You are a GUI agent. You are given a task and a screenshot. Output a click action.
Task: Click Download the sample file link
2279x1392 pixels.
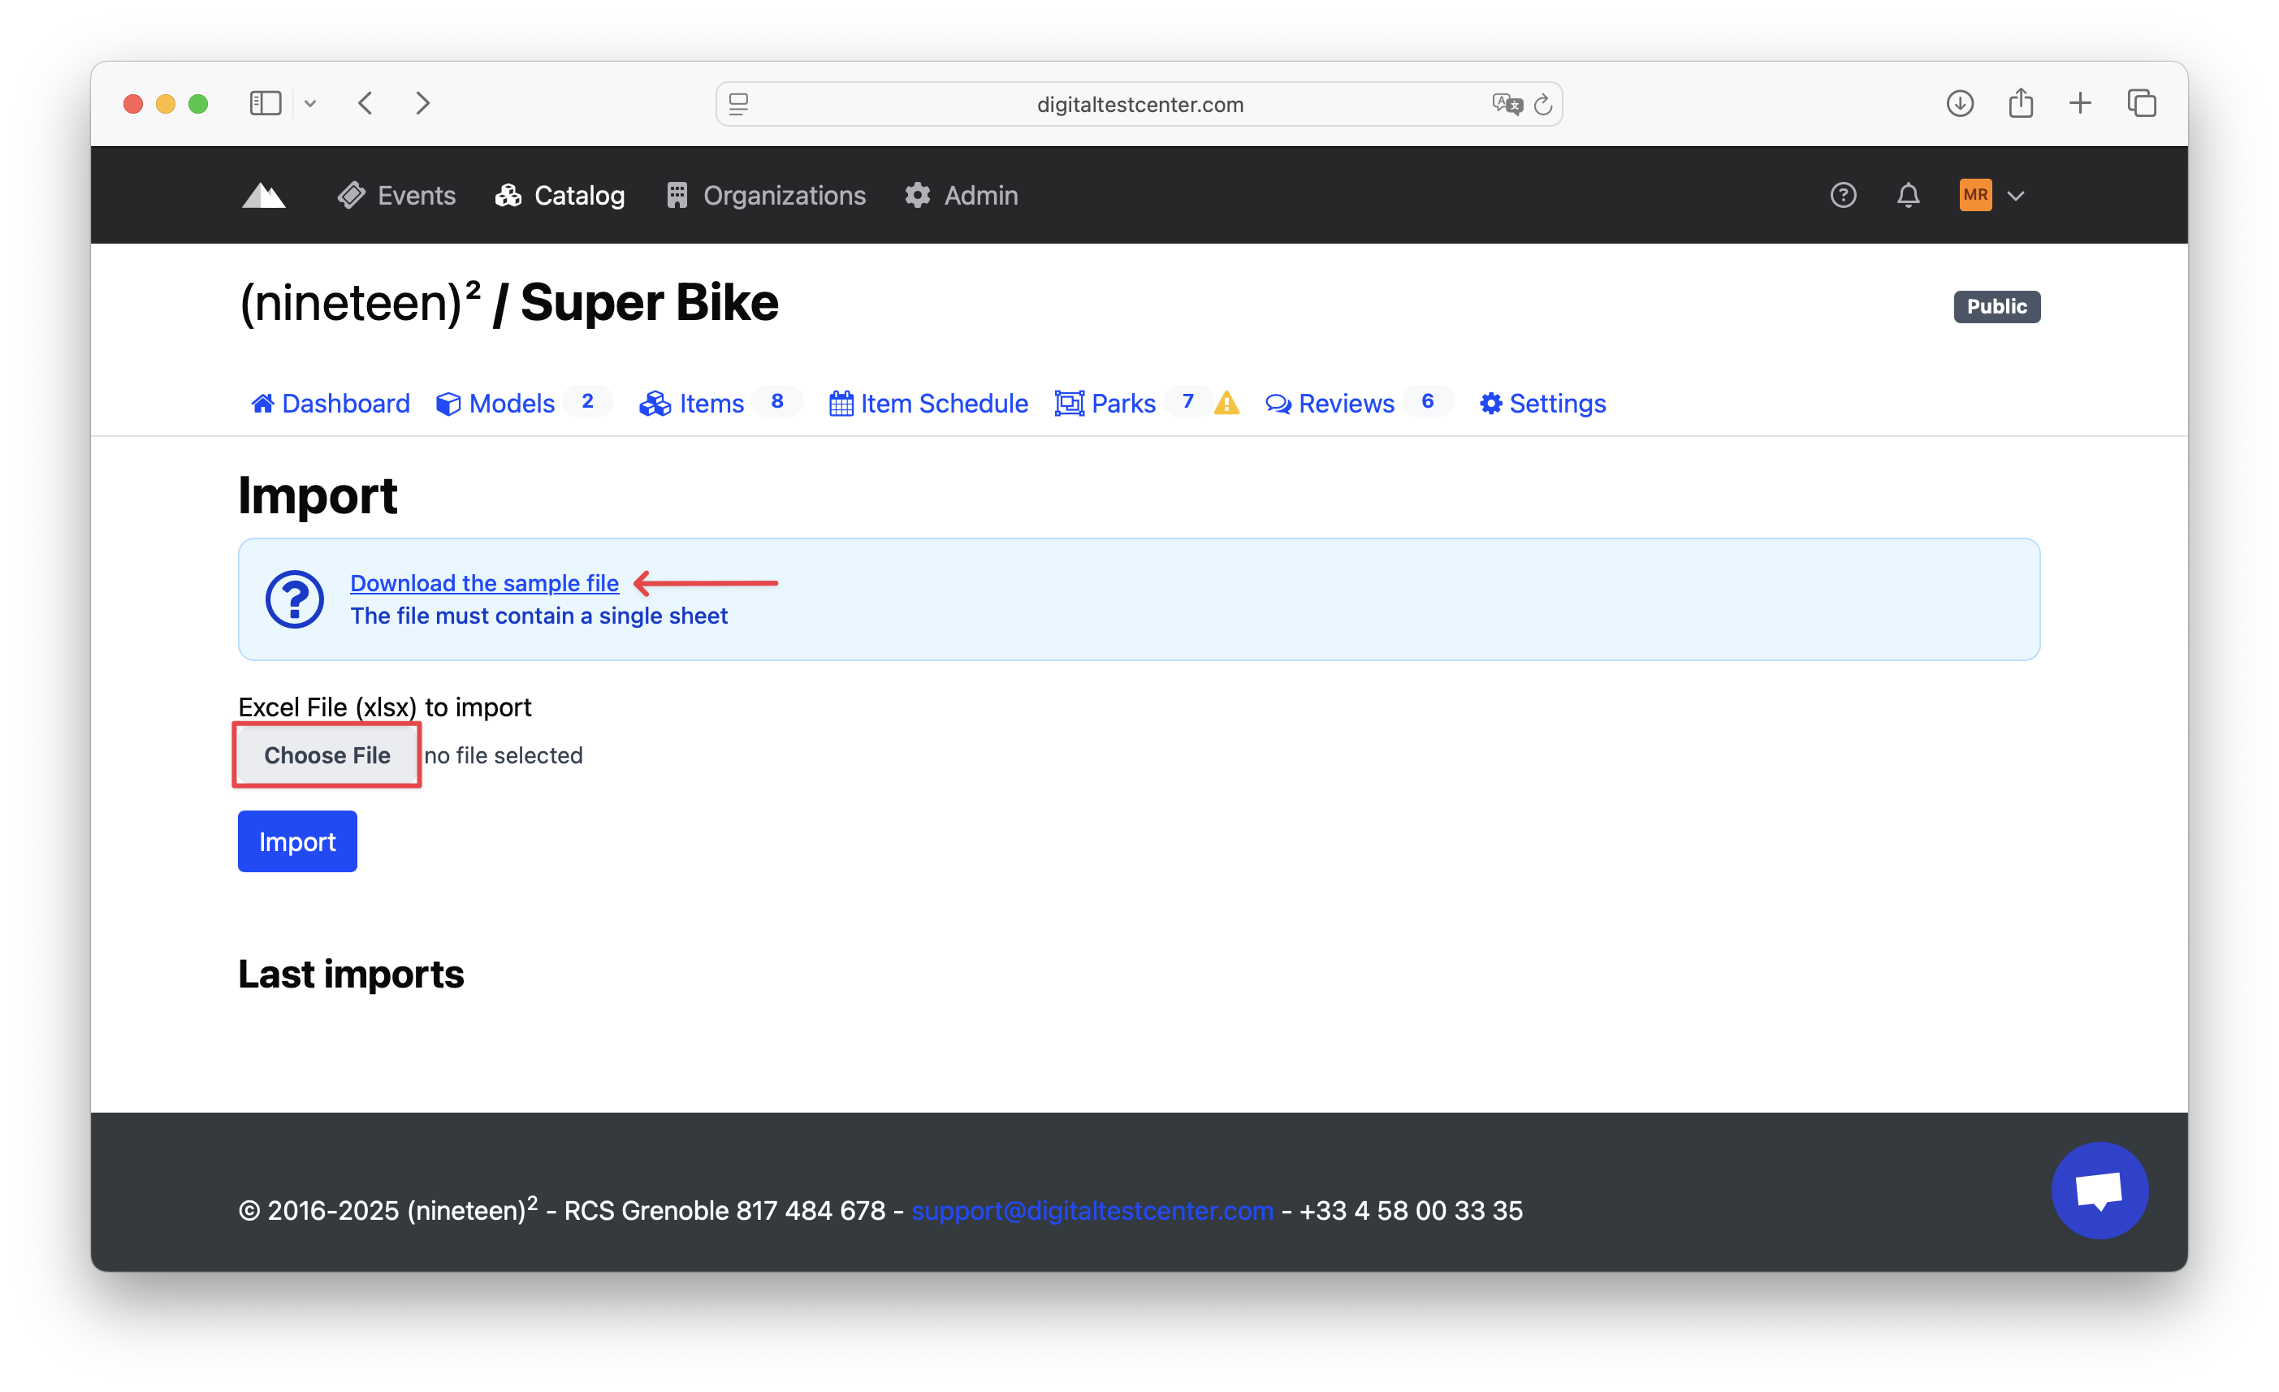(x=484, y=582)
